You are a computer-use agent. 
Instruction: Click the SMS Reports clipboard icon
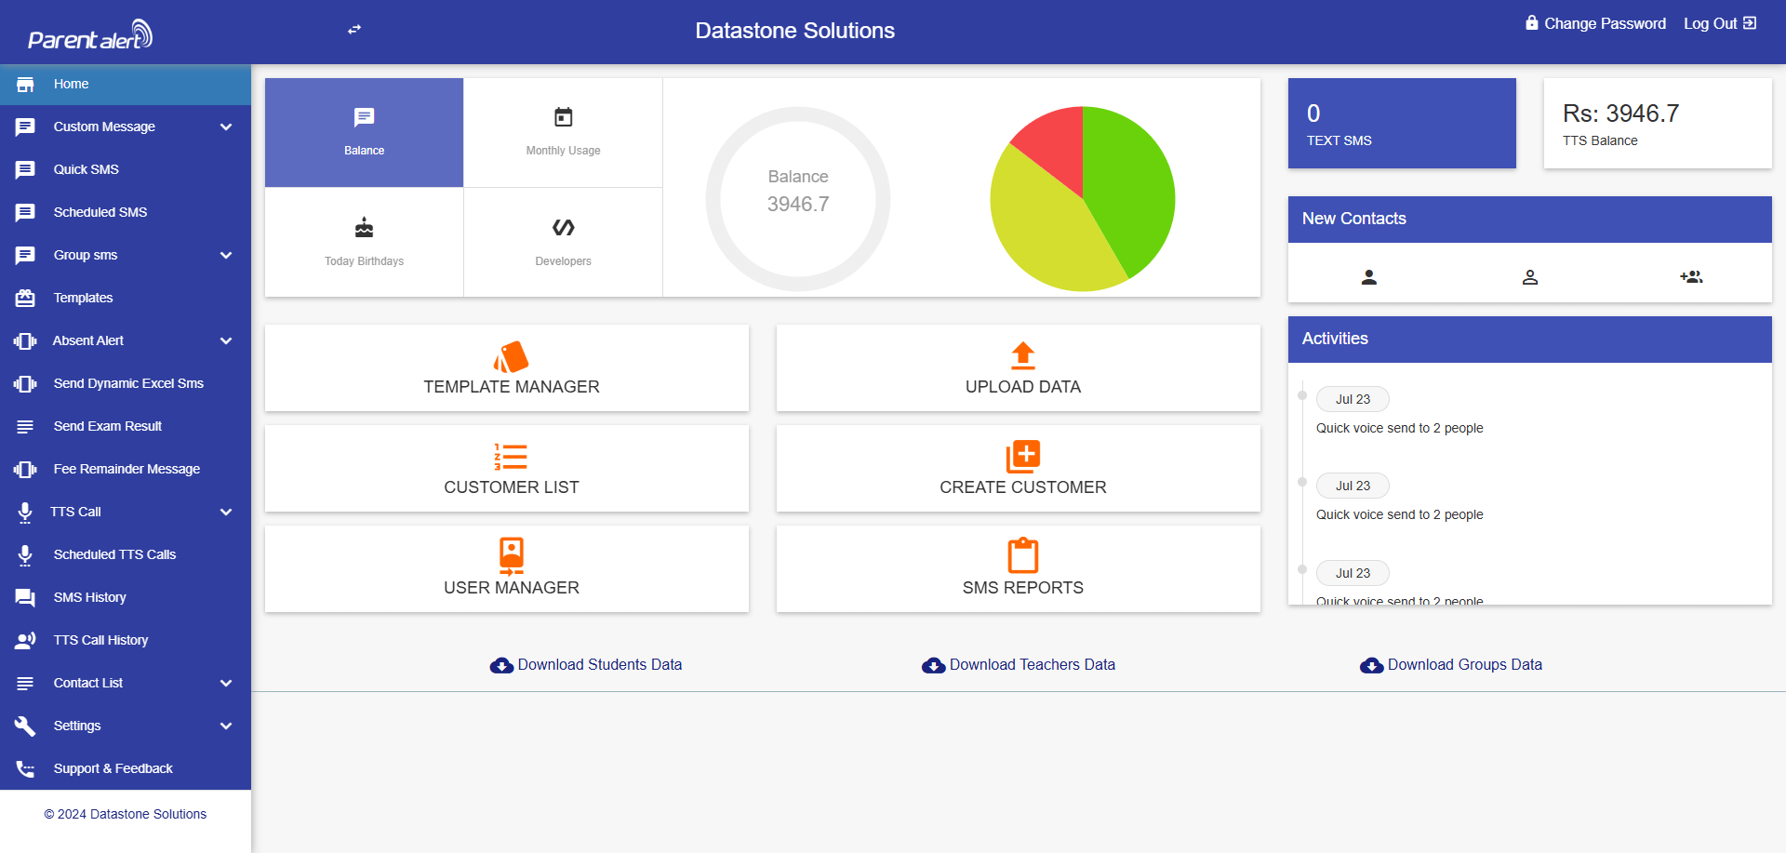click(x=1023, y=555)
